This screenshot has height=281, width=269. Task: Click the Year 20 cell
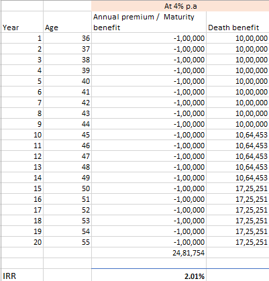(22, 242)
